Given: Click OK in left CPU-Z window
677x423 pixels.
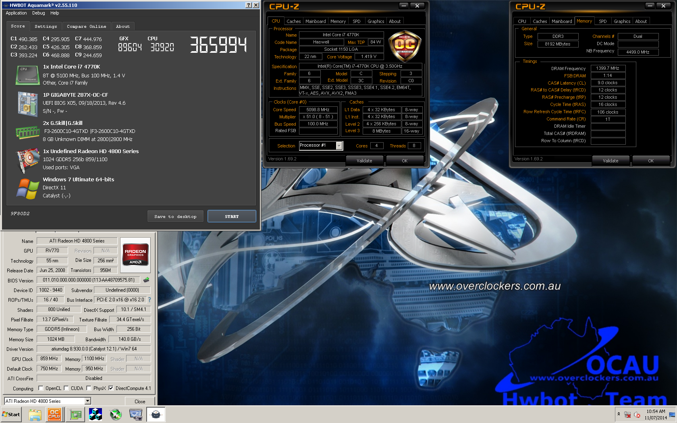Looking at the screenshot, I should click(x=405, y=161).
